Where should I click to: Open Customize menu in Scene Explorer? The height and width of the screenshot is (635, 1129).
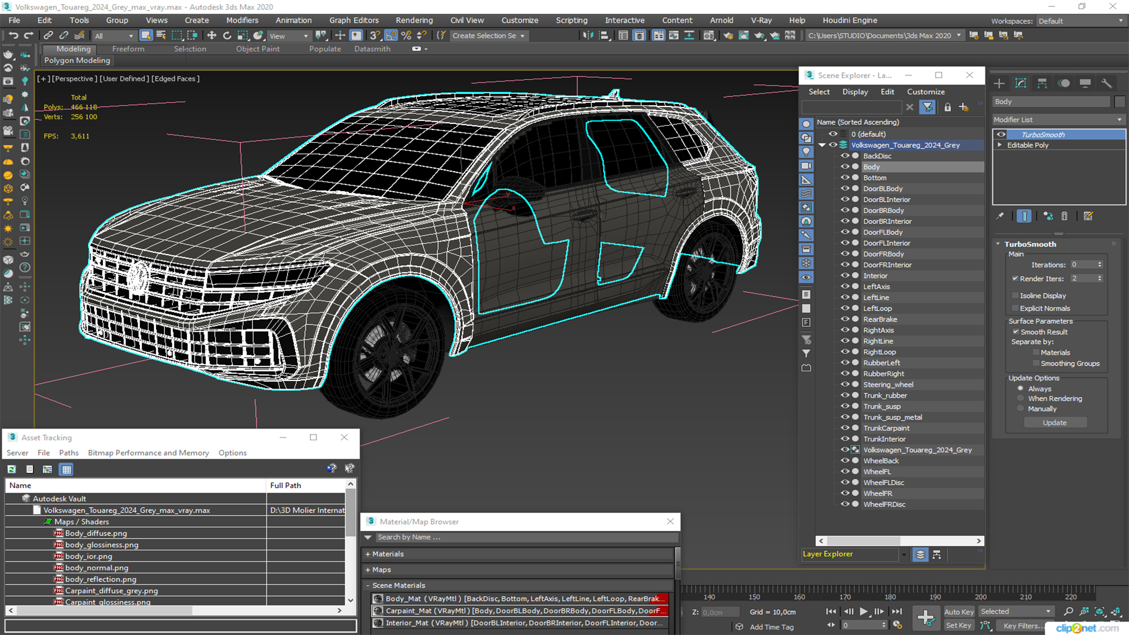926,92
